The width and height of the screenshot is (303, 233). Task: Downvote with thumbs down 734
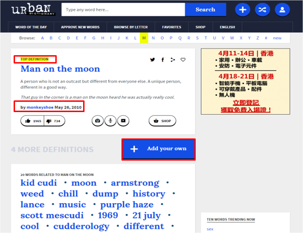(54, 121)
